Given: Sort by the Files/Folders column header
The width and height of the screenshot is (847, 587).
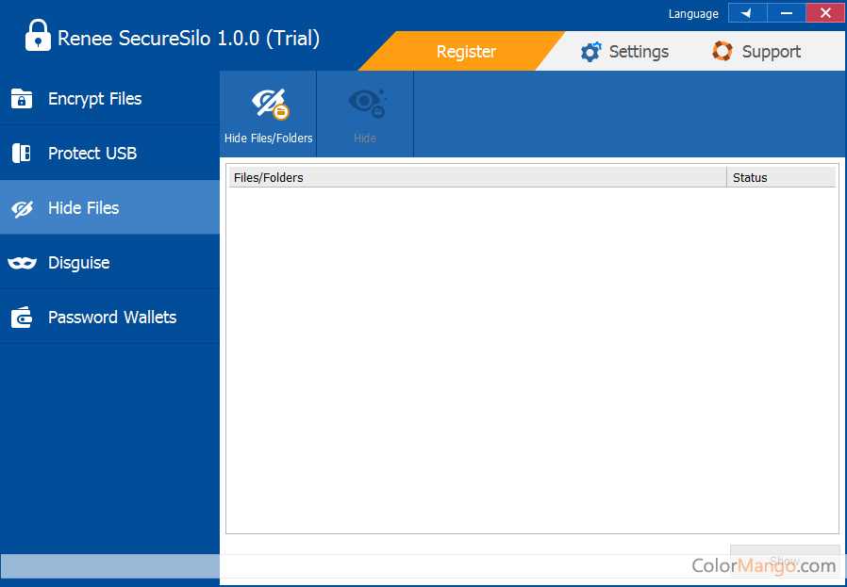Looking at the screenshot, I should coord(477,177).
